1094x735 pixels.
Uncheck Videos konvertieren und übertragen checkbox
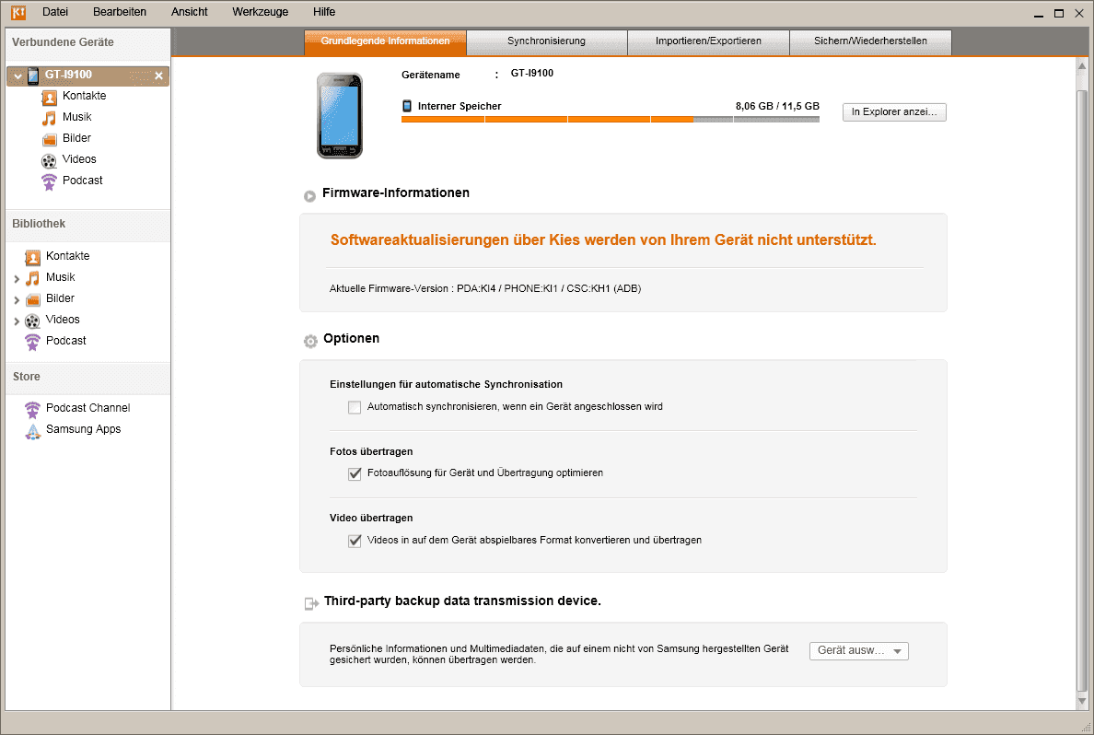coord(355,541)
